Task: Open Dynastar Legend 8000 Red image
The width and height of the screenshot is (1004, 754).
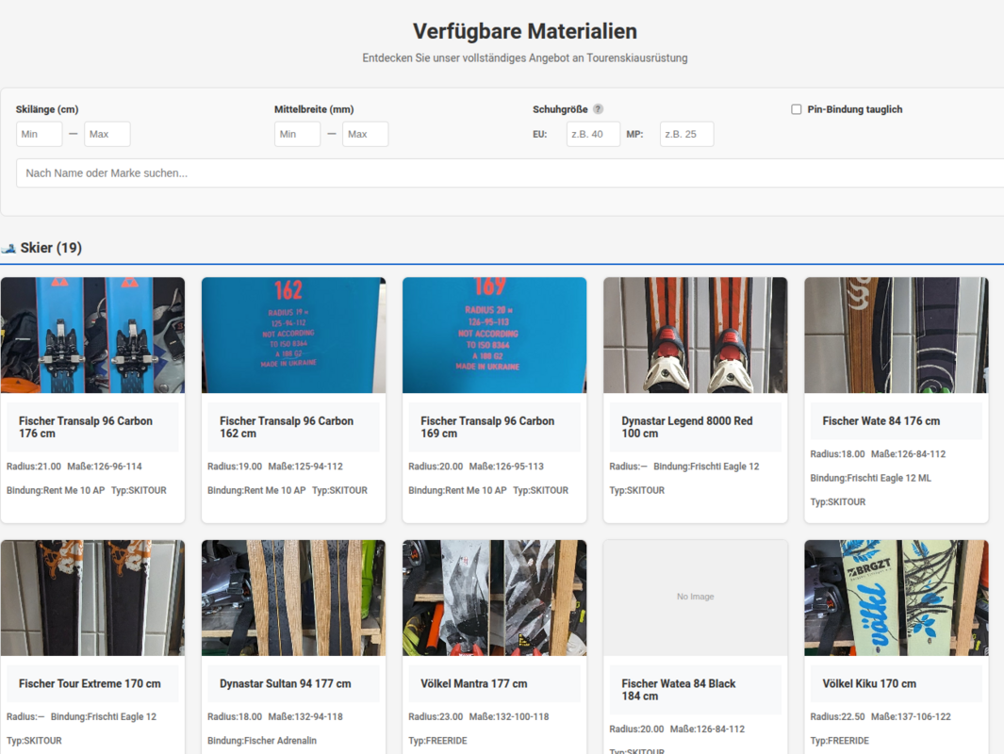Action: (x=695, y=336)
